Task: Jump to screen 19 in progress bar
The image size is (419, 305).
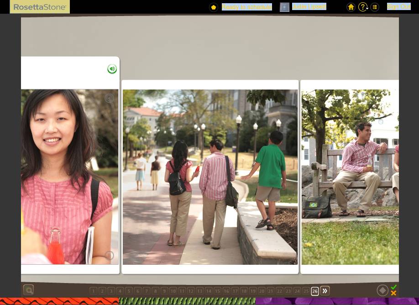Action: tap(253, 291)
